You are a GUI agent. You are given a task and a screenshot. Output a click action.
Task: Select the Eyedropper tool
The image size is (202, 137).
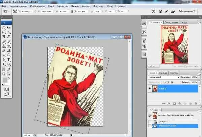(x=9, y=69)
